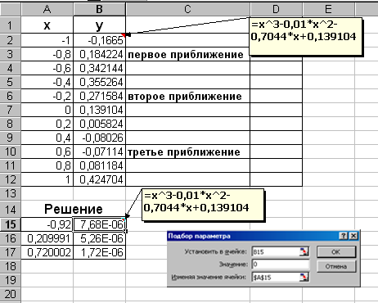378x303 pixels.
Task: Click cell with value 0,424704
Action: 99,179
